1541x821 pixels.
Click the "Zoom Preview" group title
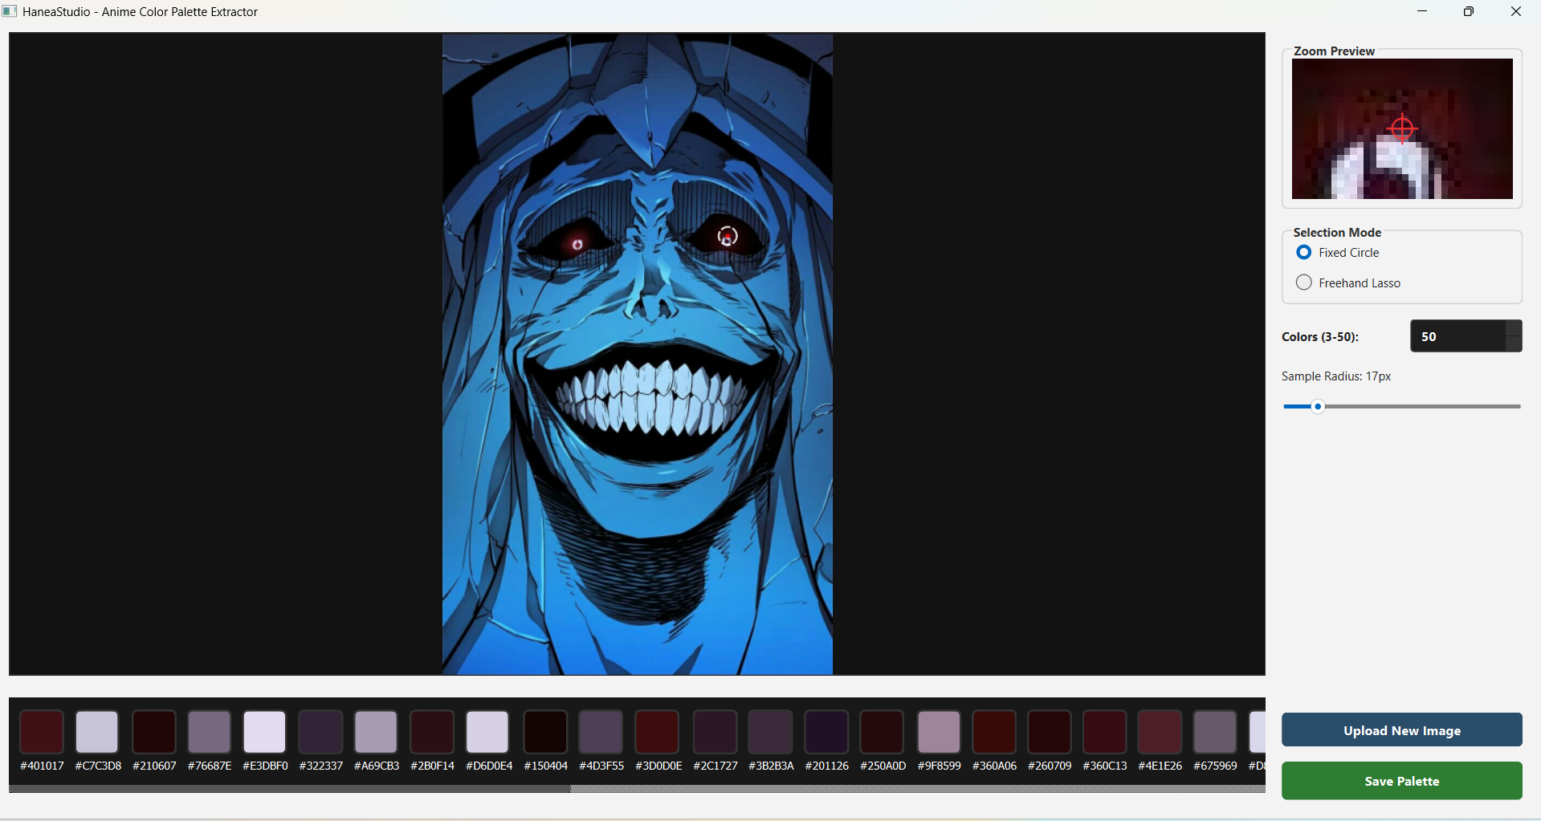(1334, 51)
